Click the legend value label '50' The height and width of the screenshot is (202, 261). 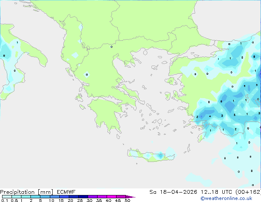pyautogui.click(x=127, y=200)
